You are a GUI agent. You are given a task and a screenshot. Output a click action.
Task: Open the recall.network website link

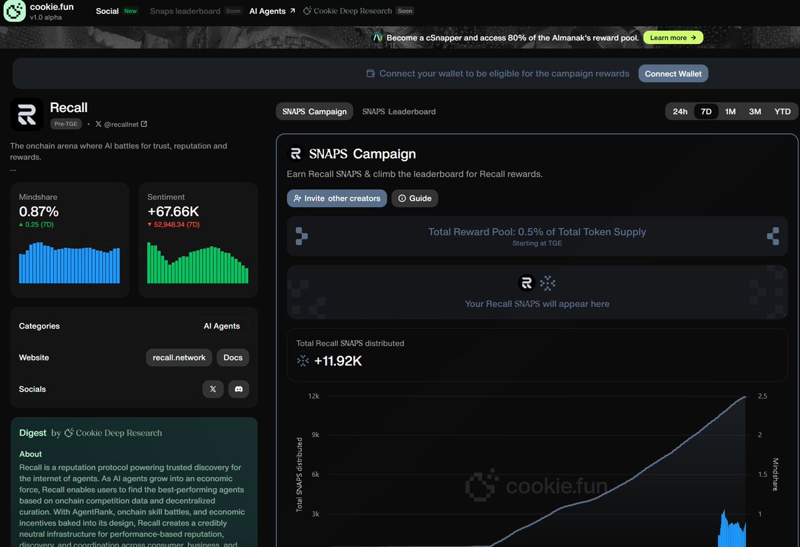pos(179,358)
